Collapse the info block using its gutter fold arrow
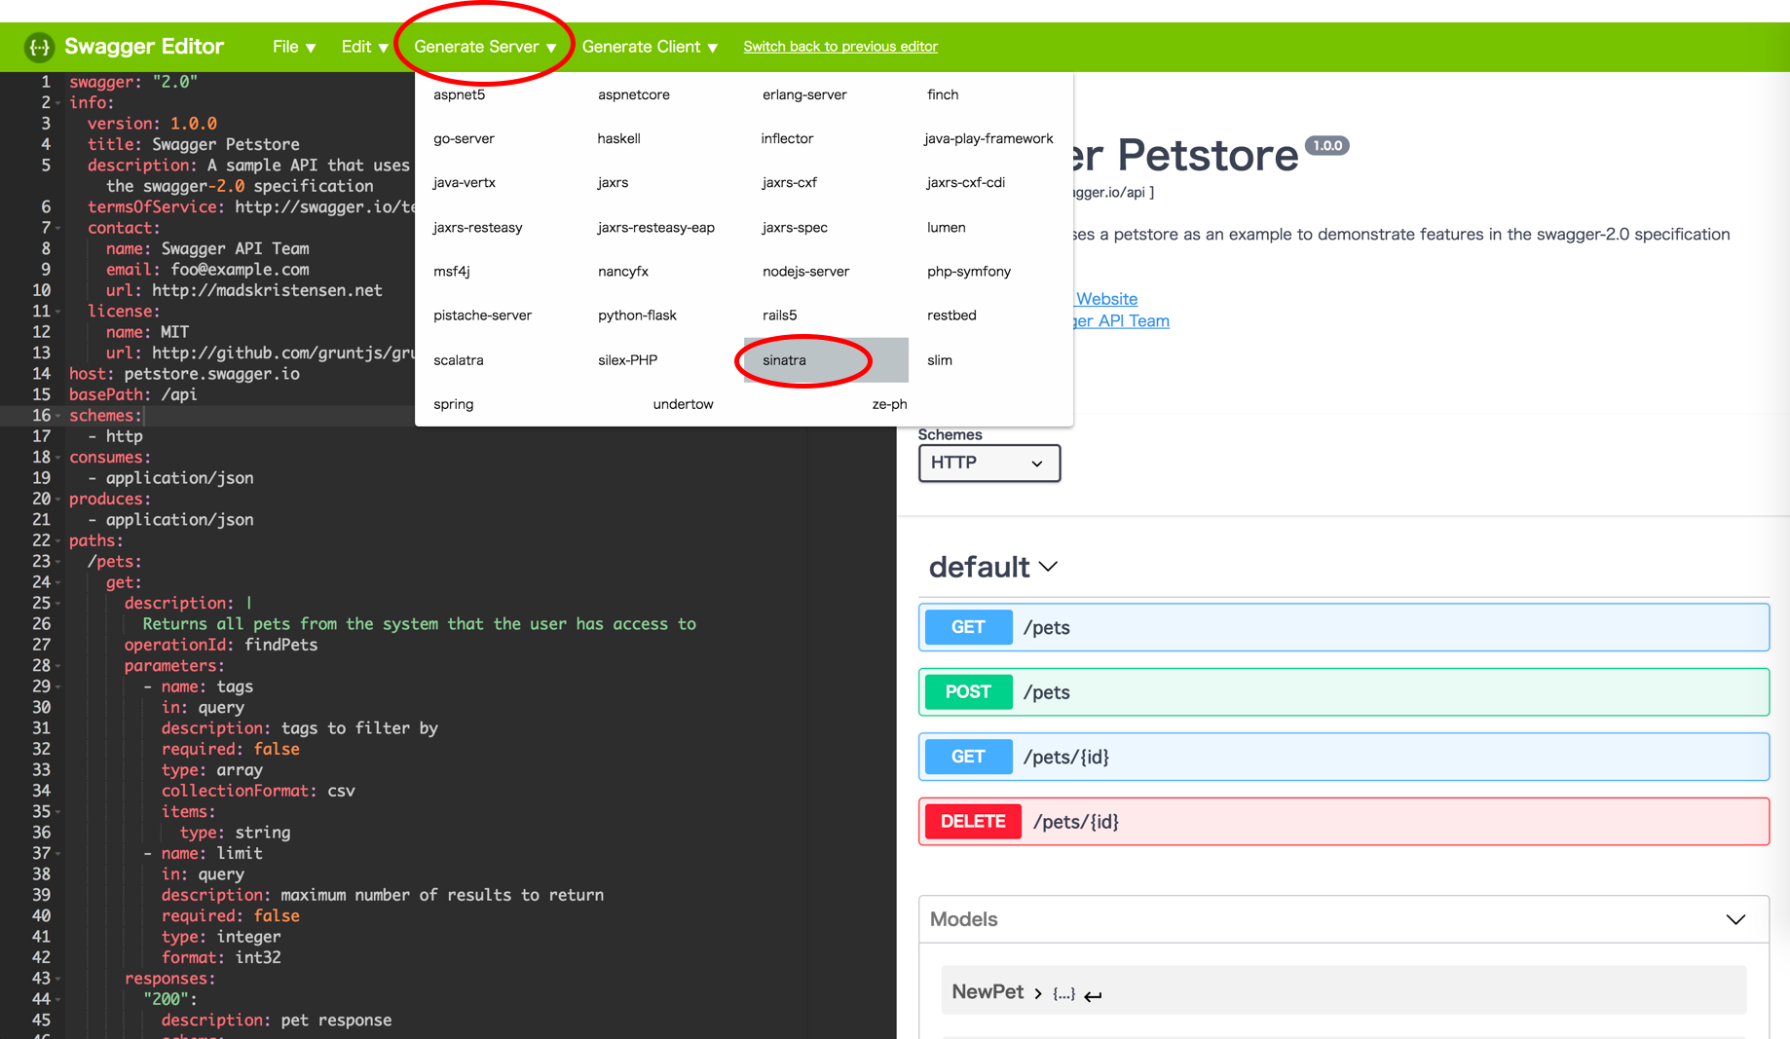 (x=58, y=103)
